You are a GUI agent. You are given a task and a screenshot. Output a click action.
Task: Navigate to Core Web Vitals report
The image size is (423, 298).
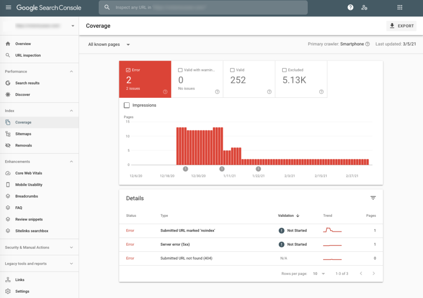pos(29,173)
